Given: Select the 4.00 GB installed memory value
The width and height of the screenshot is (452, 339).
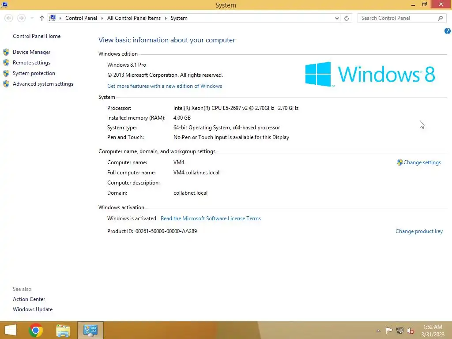Looking at the screenshot, I should coord(182,117).
